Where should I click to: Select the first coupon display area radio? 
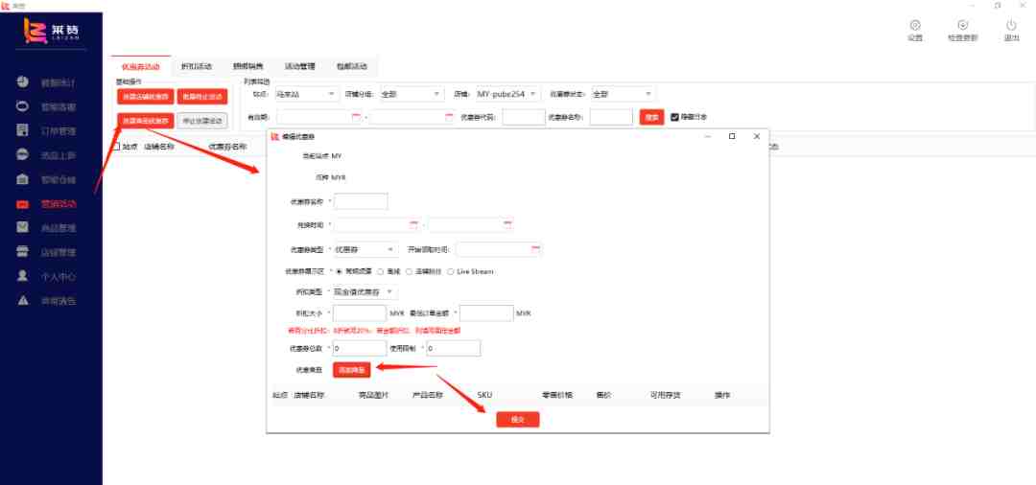pyautogui.click(x=339, y=271)
